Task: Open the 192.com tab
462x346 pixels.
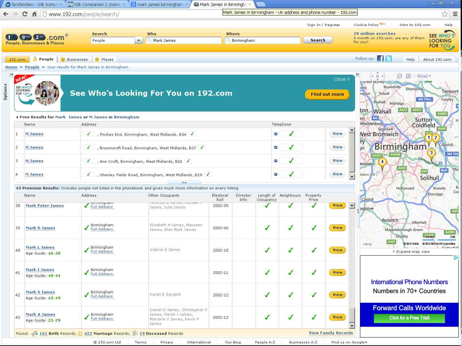Action: click(17, 60)
